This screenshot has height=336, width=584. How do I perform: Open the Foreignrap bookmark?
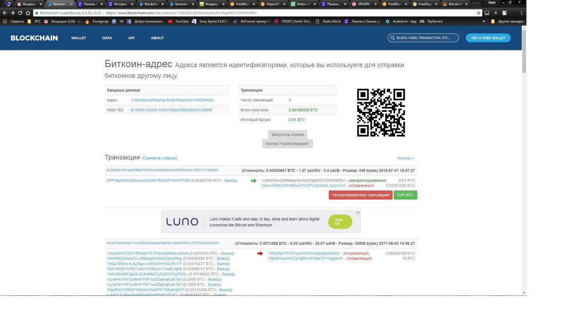97,21
